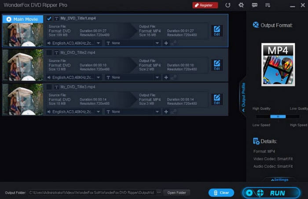Click the tool icon right of Title1 plus
Screen dimensions: 308x199
pos(173,43)
